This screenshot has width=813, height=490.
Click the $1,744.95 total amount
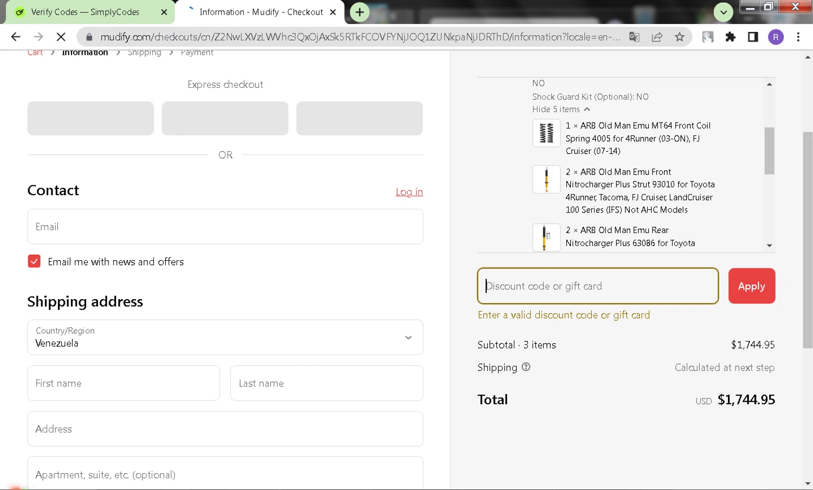point(746,400)
